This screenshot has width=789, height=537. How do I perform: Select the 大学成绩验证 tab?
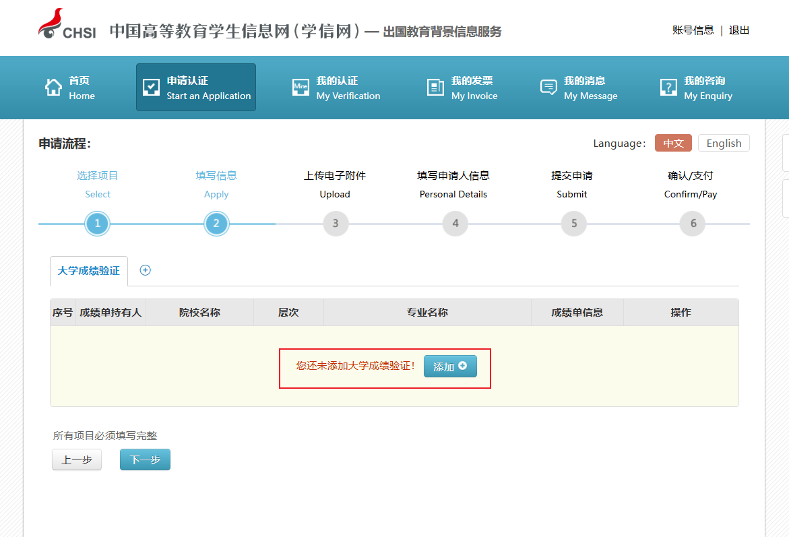pyautogui.click(x=88, y=271)
